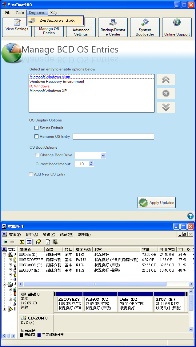Sort volumes by the 檔案系統 column header
The image size is (196, 347).
pyautogui.click(x=83, y=249)
